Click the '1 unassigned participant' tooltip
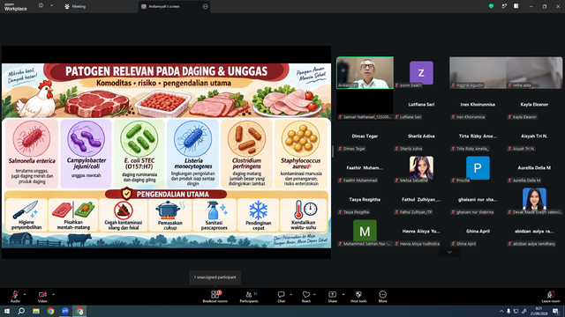Image resolution: width=565 pixels, height=317 pixels. pyautogui.click(x=215, y=277)
